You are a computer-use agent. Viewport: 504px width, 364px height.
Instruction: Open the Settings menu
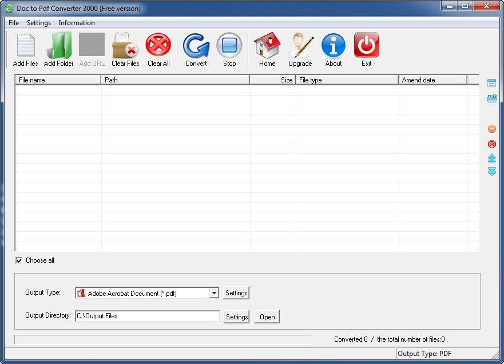38,23
